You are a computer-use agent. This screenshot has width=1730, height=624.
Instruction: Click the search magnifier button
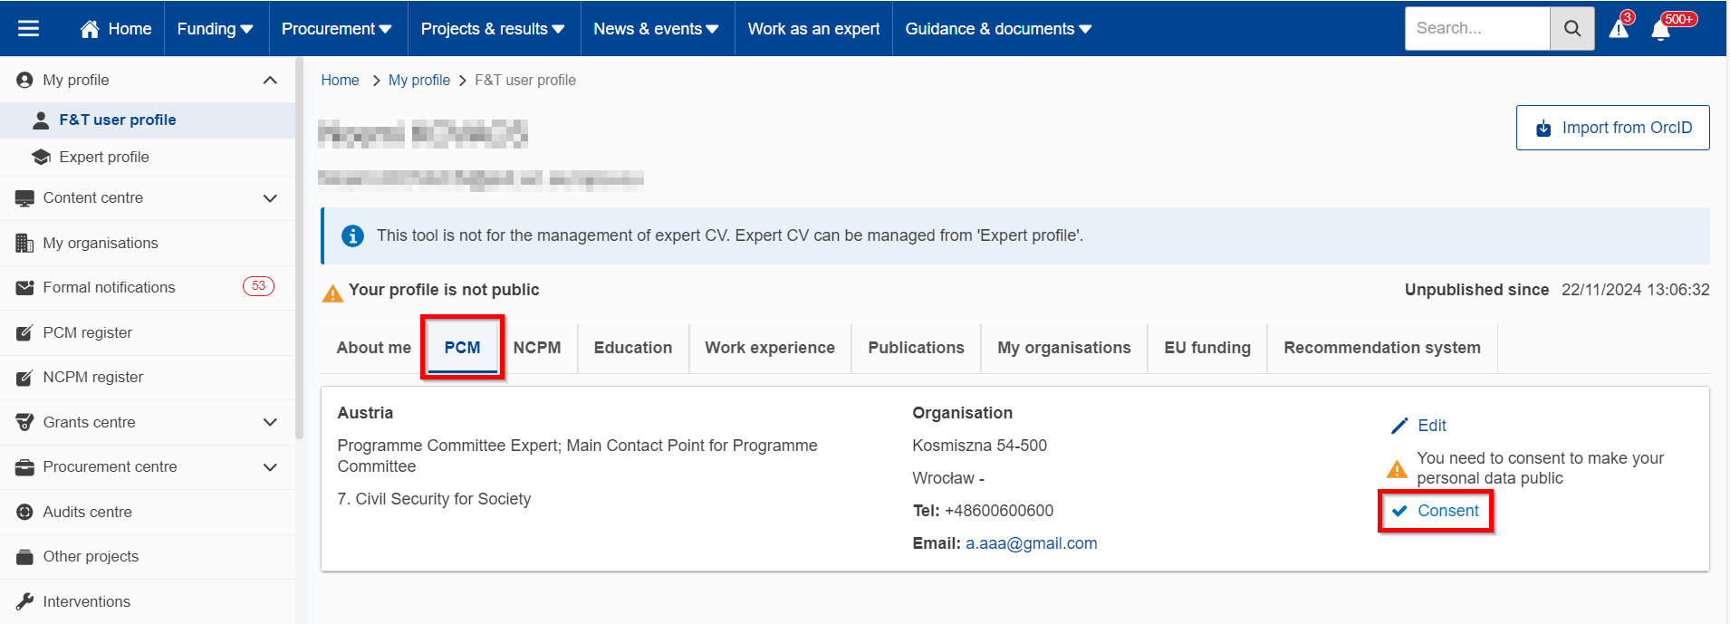(1572, 28)
